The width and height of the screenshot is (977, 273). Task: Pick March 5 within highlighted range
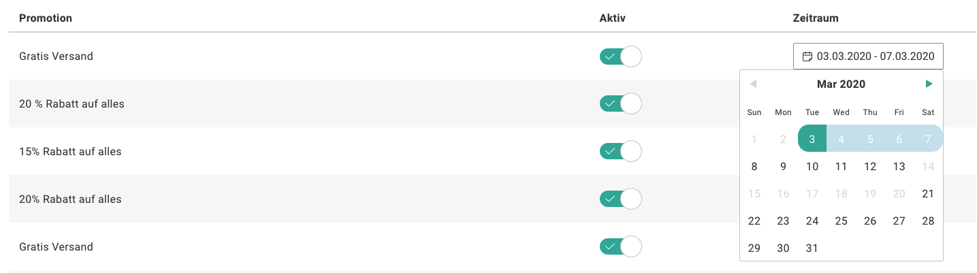pyautogui.click(x=869, y=139)
